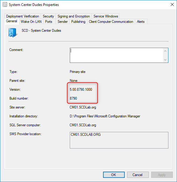177x182 pixels.
Task: Open the Signing and Encryption tab
Action: pyautogui.click(x=74, y=16)
